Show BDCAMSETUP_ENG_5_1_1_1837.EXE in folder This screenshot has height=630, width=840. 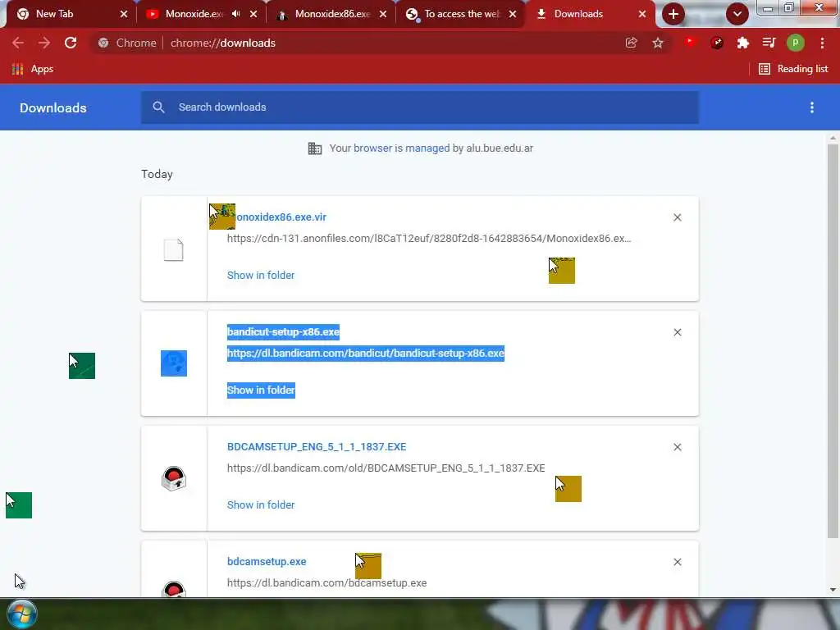pos(261,504)
